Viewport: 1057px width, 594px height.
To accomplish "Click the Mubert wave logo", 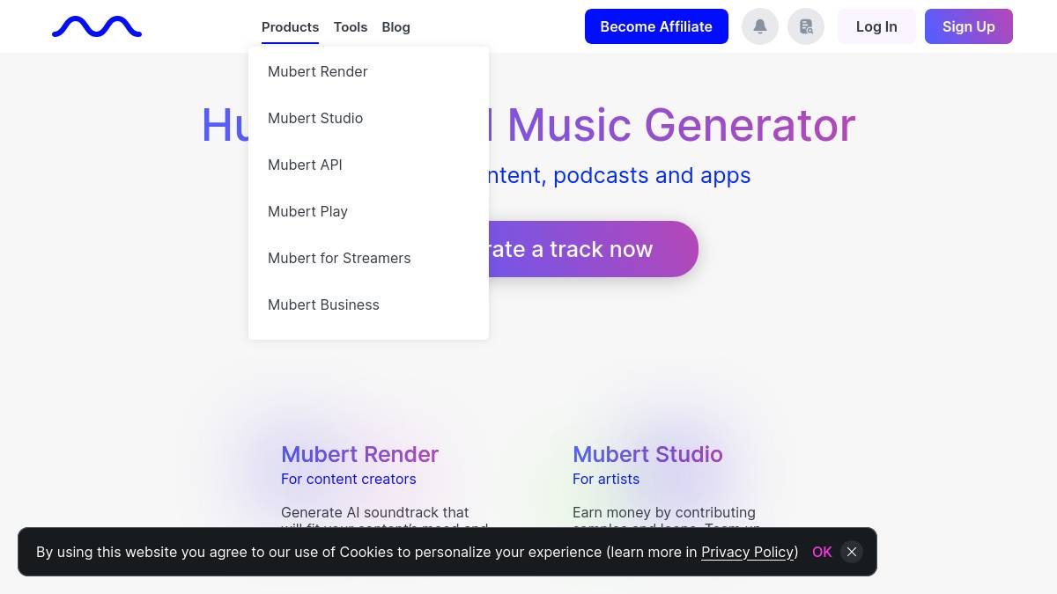I will tap(97, 27).
